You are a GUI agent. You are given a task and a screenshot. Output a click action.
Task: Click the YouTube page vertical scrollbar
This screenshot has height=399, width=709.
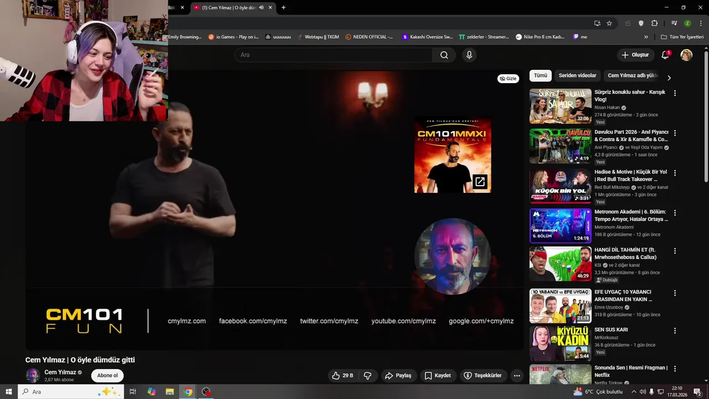click(706, 116)
